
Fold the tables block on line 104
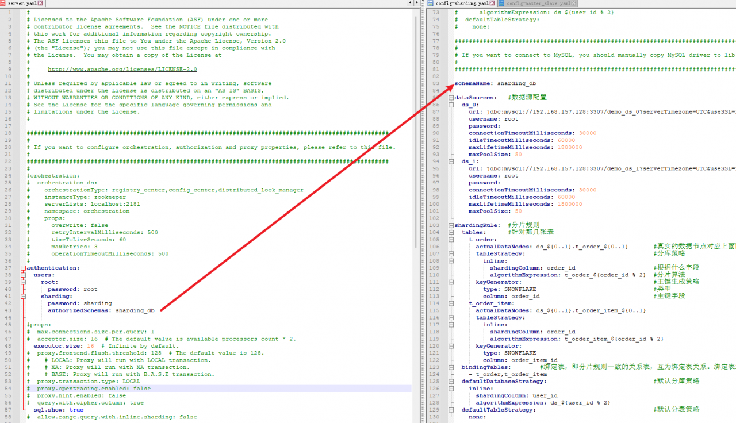[451, 232]
